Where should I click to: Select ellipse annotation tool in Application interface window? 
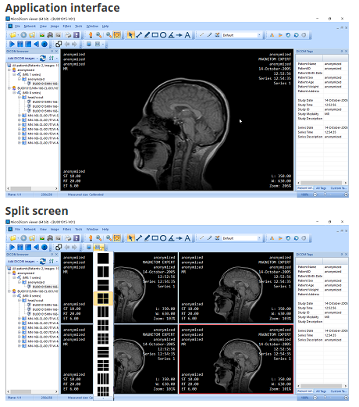[x=163, y=35]
